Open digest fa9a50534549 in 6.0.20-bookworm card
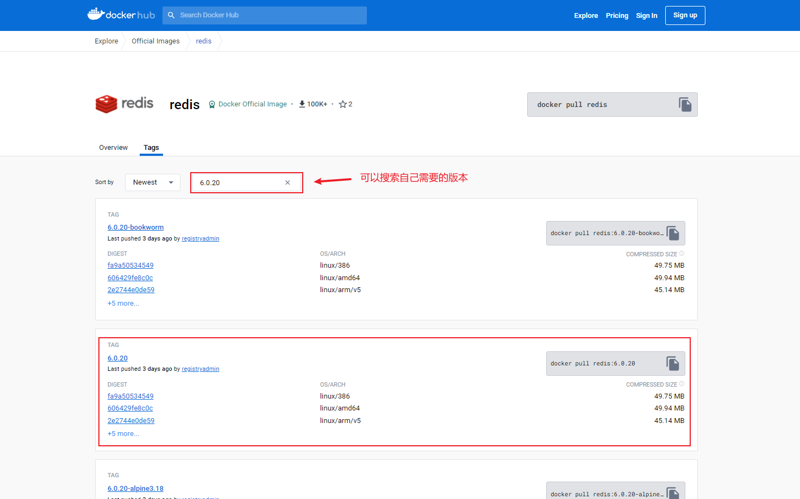The image size is (800, 499). click(130, 266)
